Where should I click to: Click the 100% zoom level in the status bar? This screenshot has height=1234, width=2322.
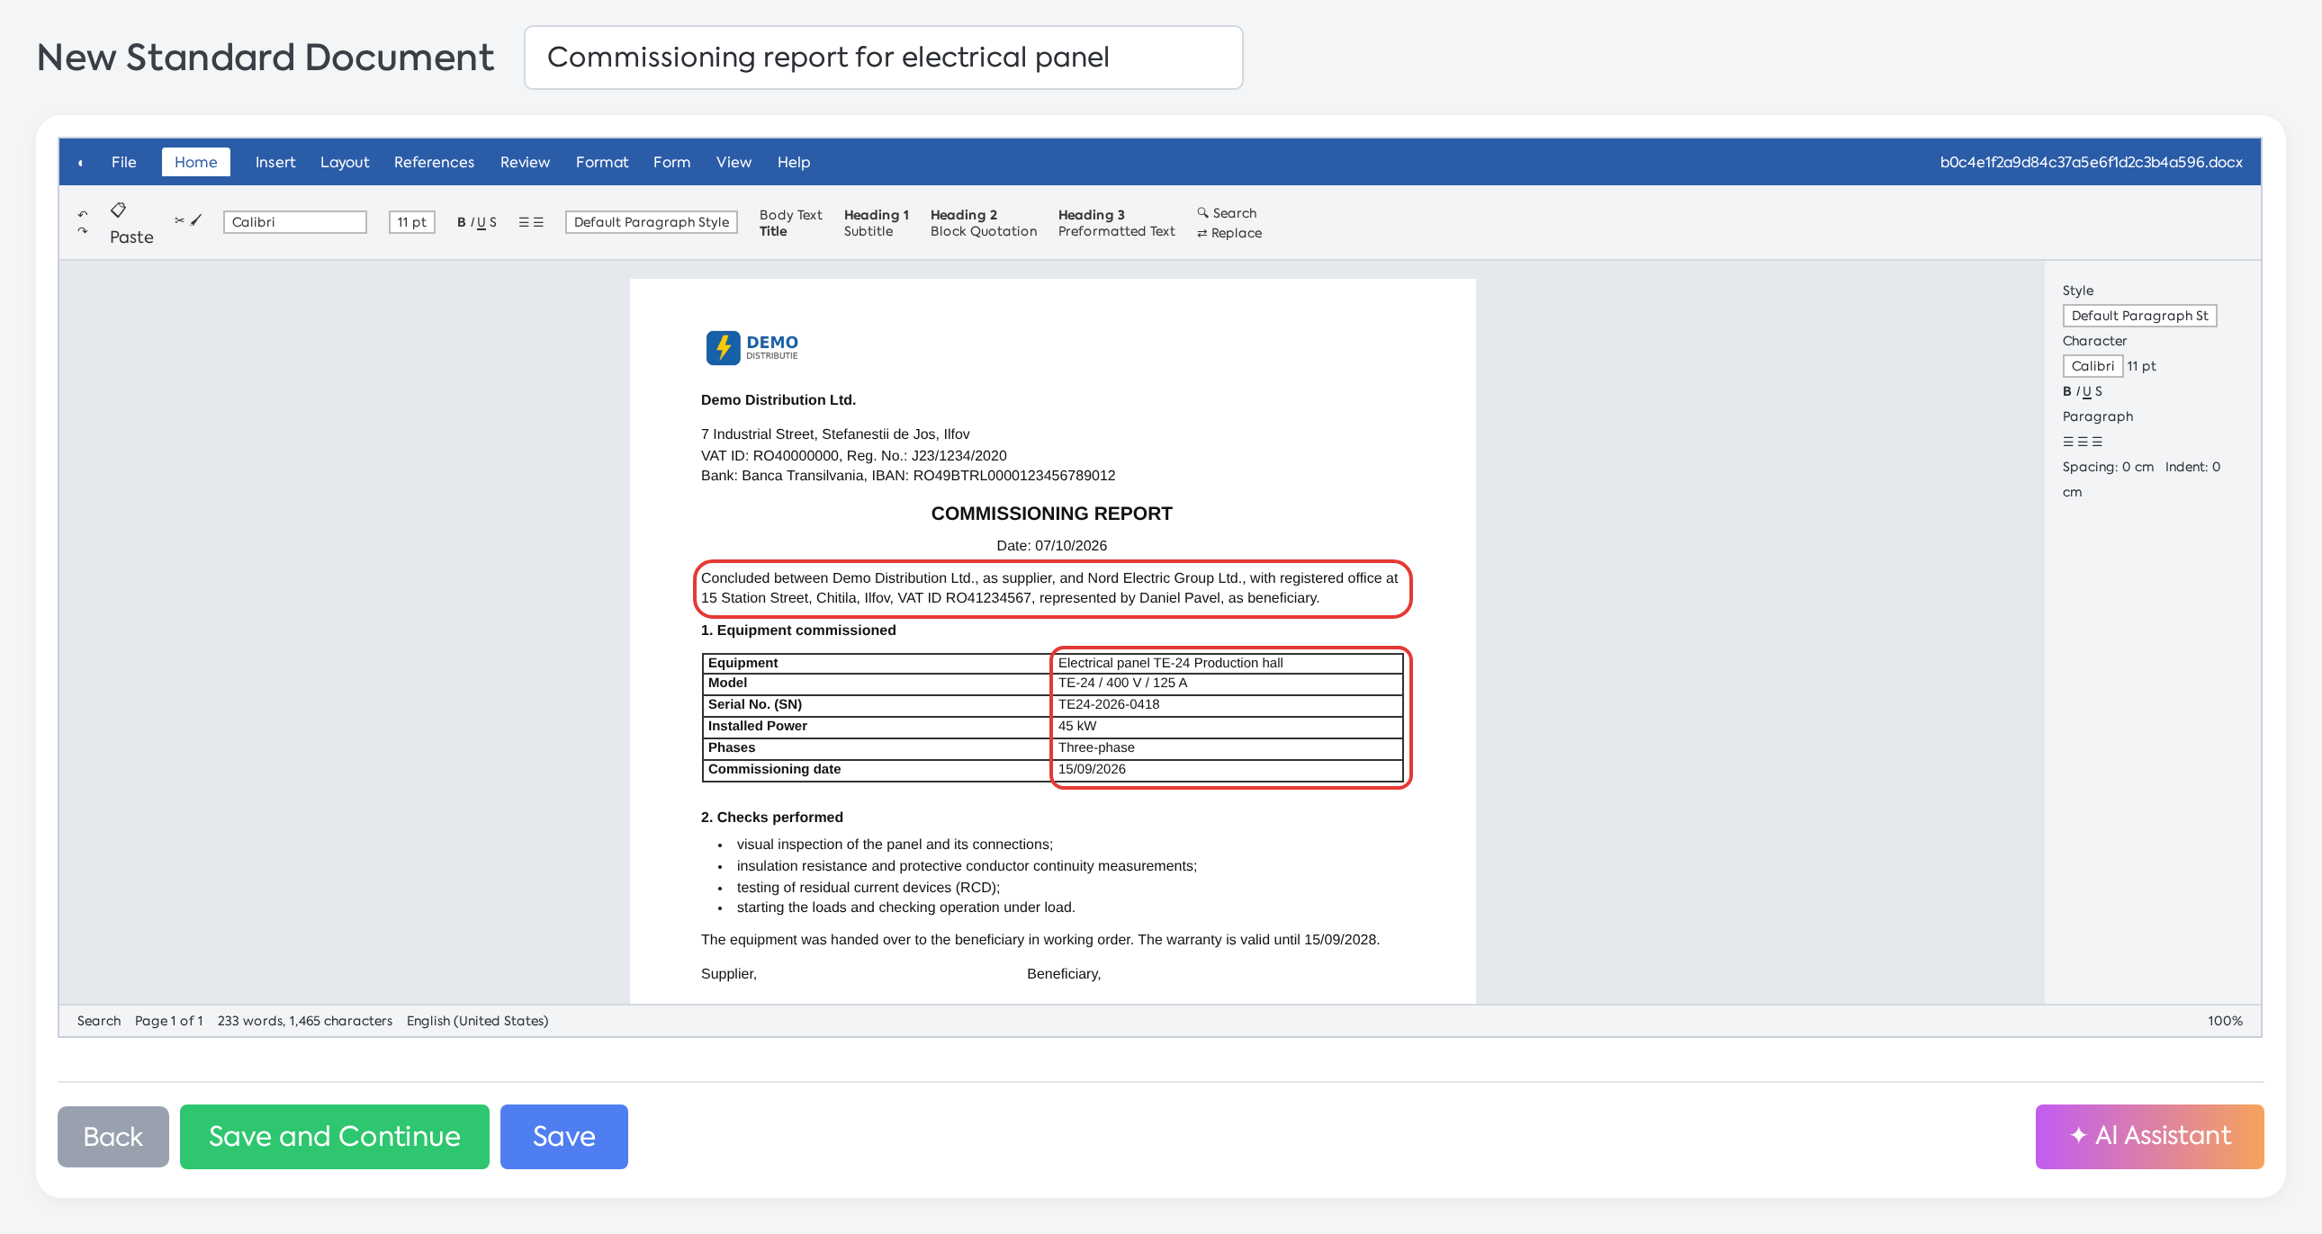(x=2225, y=1021)
